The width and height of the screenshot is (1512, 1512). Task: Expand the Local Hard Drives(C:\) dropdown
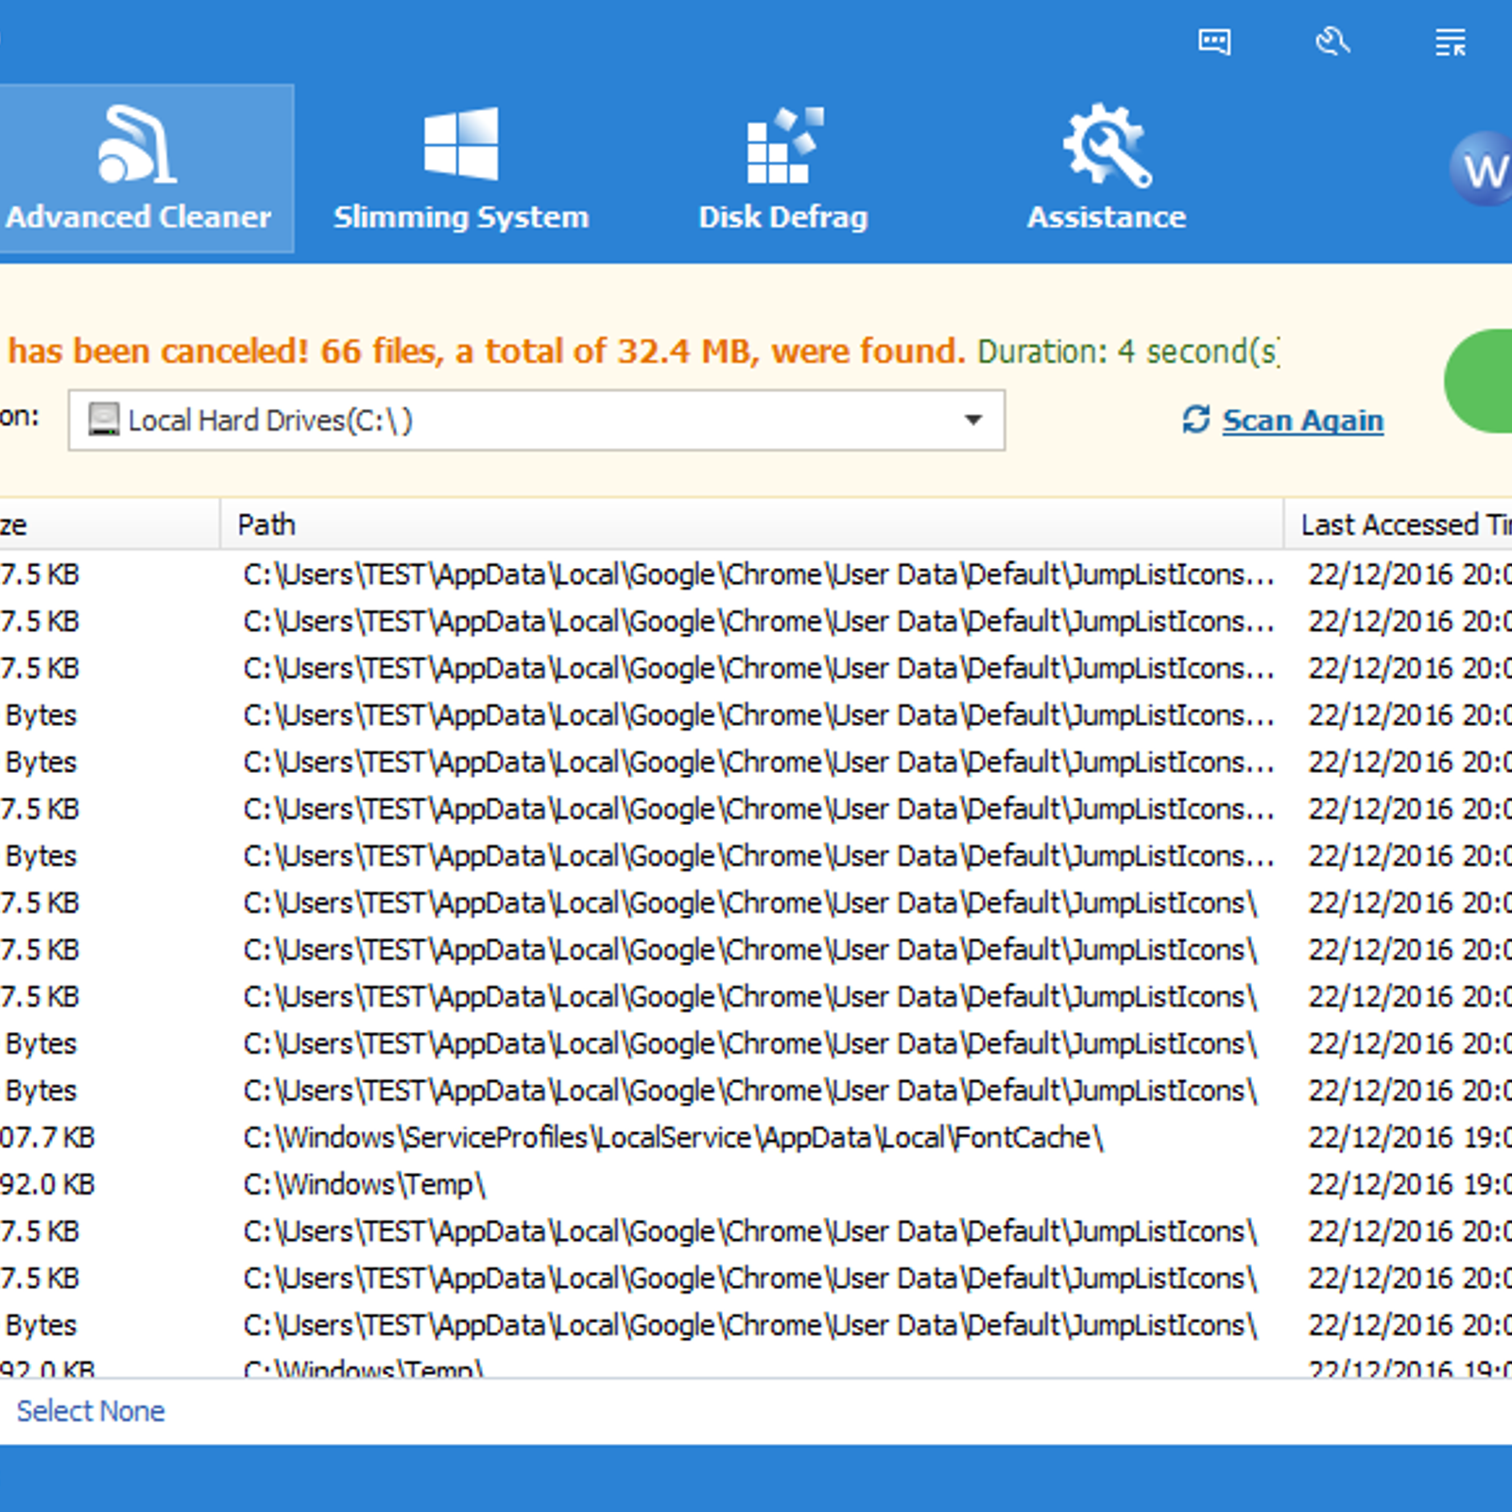point(536,420)
